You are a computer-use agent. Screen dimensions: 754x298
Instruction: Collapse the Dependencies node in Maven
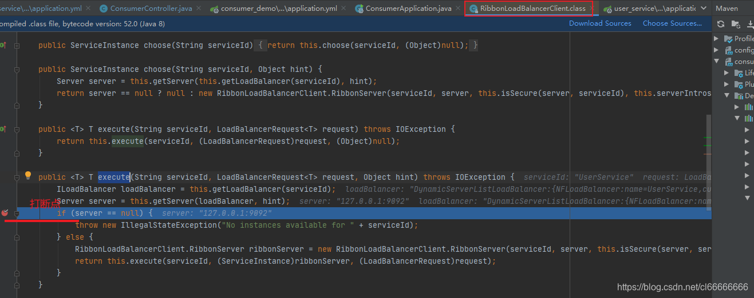(727, 95)
